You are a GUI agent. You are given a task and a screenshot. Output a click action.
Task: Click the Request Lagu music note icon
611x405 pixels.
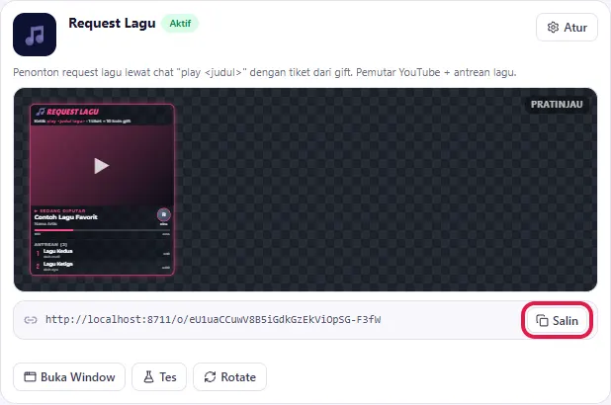pos(35,35)
